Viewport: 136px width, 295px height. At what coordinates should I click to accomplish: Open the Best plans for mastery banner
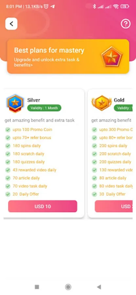pos(68,56)
